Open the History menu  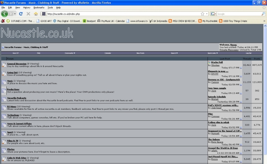26,7
